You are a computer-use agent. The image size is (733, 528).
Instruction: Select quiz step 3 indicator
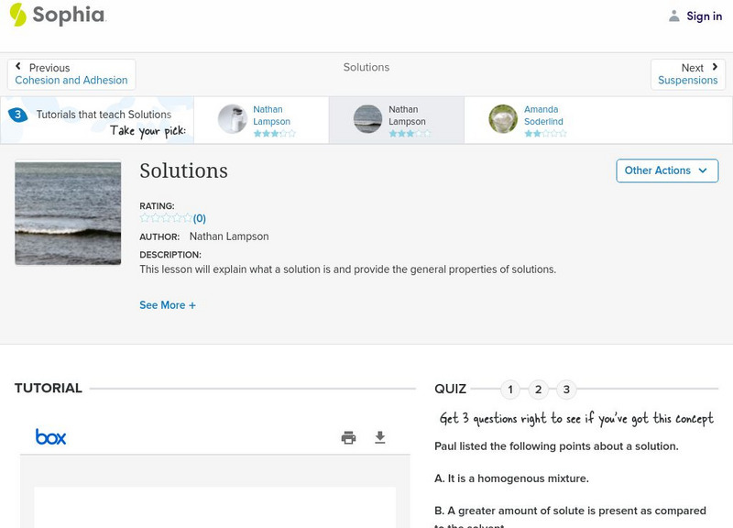567,390
